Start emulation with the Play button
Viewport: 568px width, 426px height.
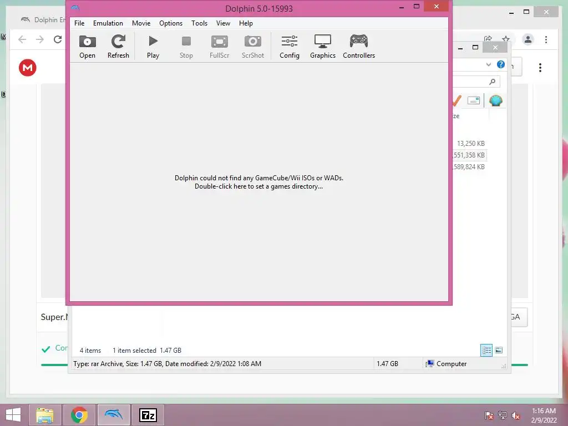tap(153, 47)
